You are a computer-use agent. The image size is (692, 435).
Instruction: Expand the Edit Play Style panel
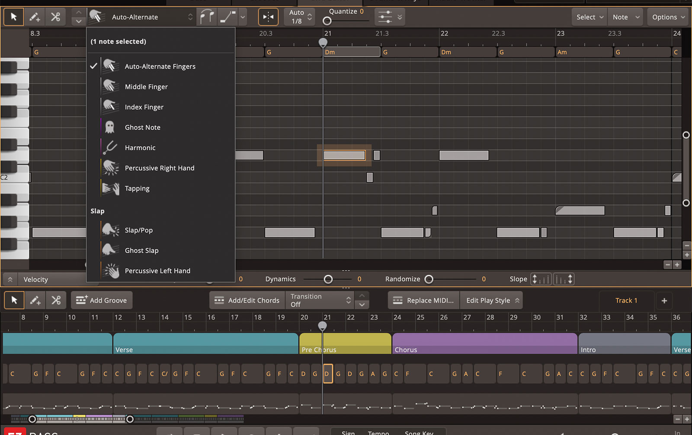pos(492,300)
